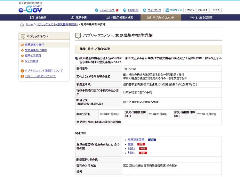
Task: Open the お問合せ link
Action: pos(133,10)
